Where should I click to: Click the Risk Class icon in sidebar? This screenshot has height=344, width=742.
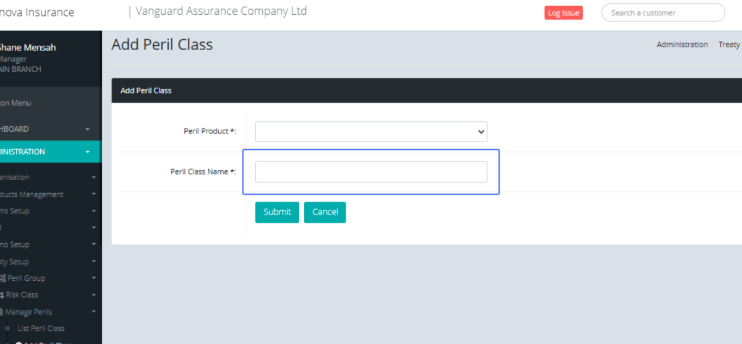pyautogui.click(x=2, y=295)
